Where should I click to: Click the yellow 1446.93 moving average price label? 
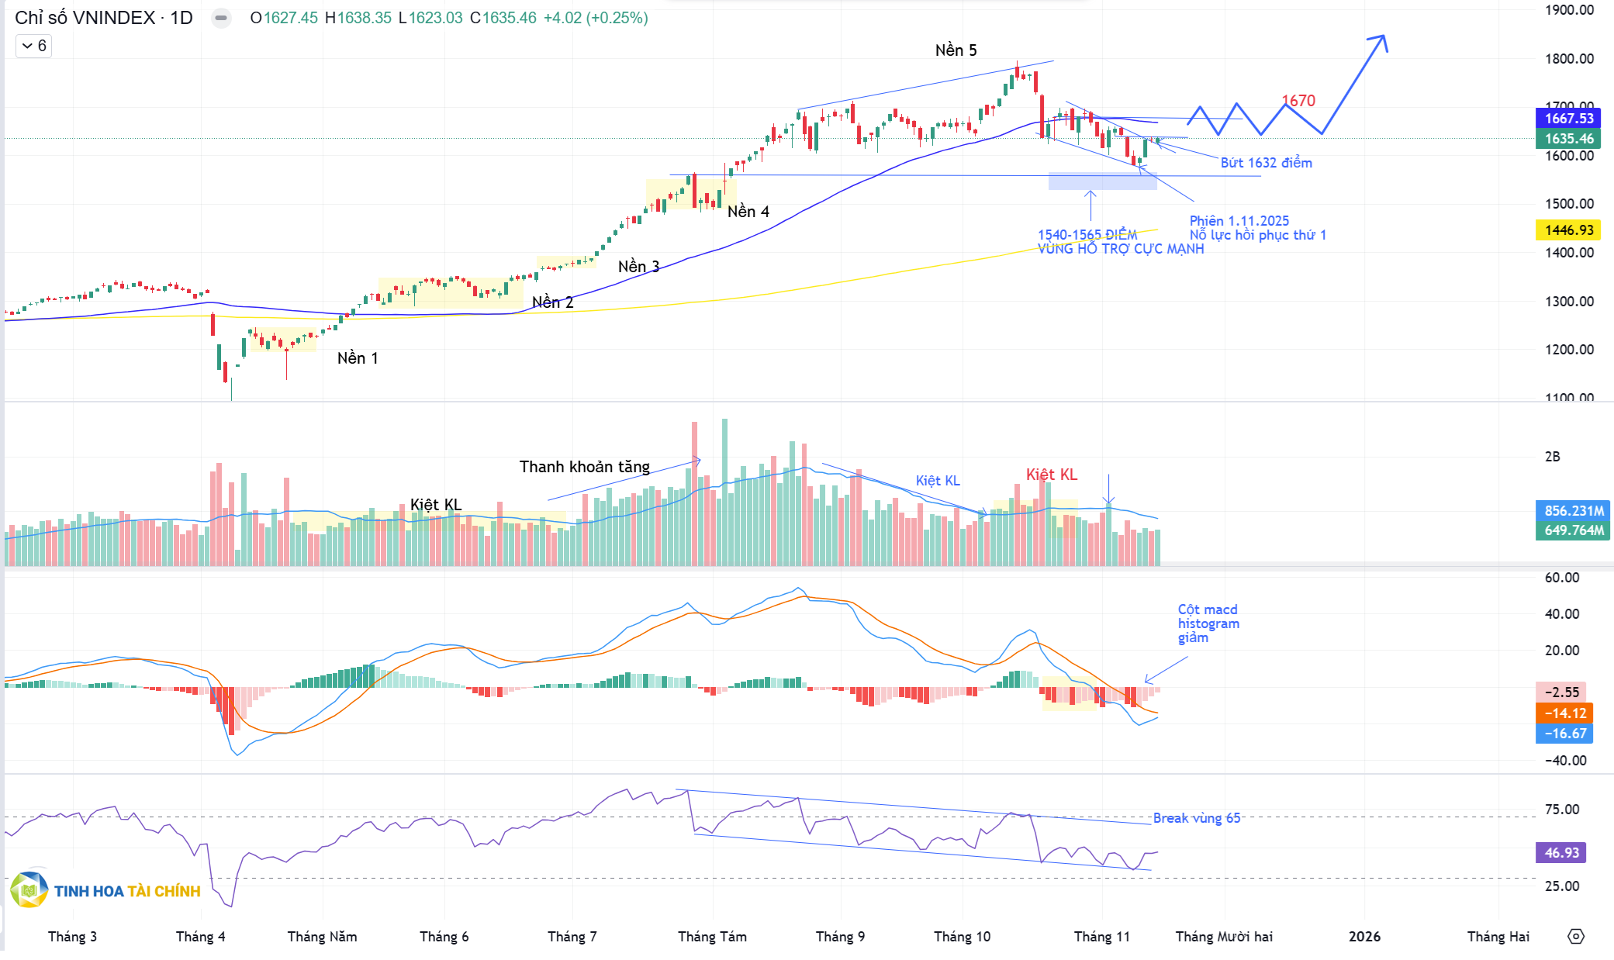[1568, 230]
